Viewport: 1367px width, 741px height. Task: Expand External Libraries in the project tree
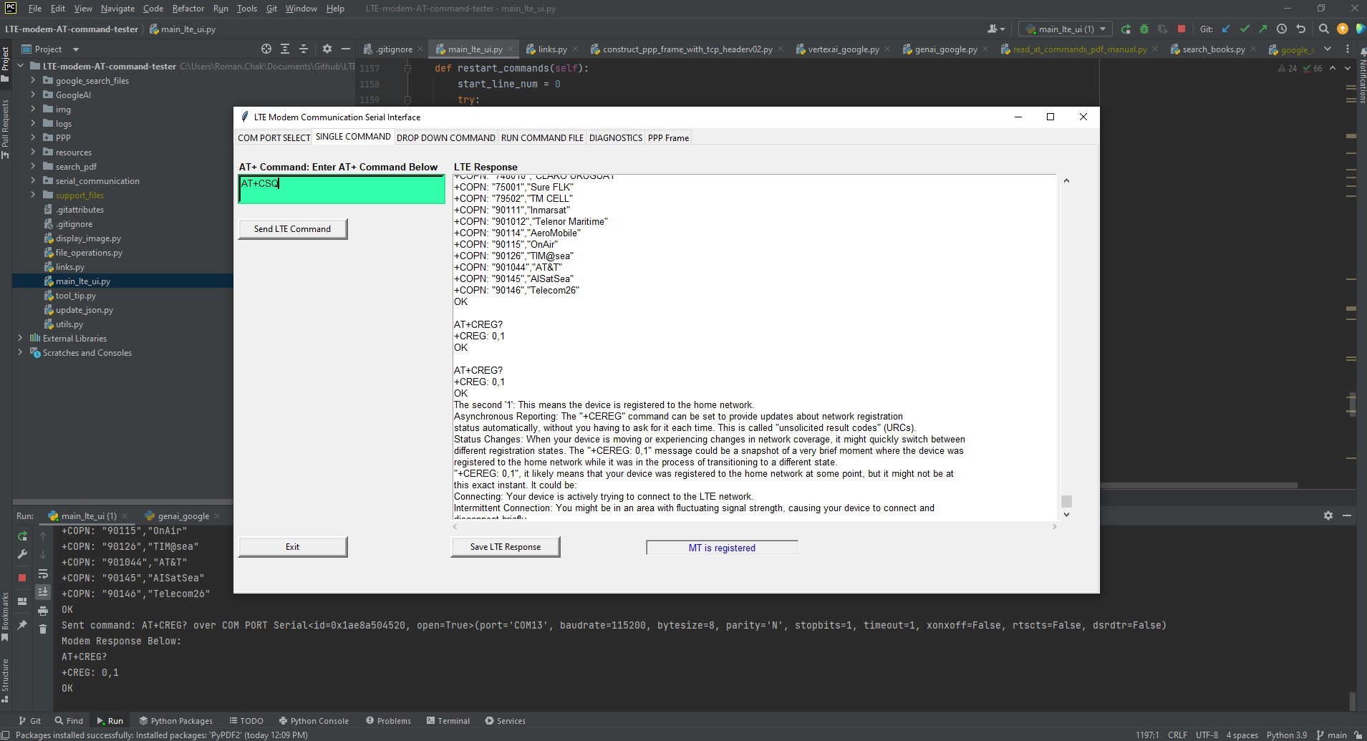20,338
